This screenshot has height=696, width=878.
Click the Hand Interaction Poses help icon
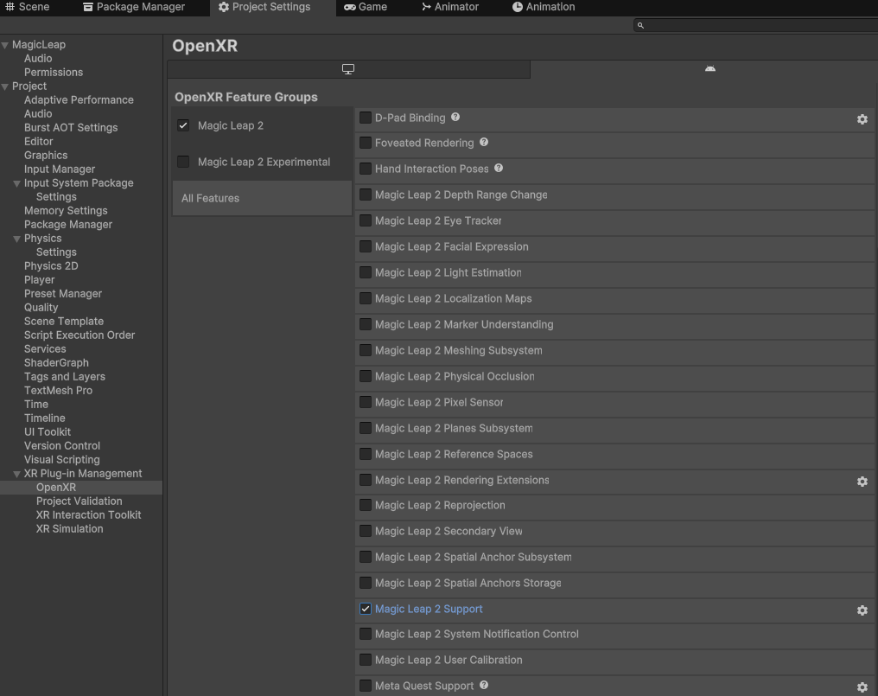click(x=498, y=168)
